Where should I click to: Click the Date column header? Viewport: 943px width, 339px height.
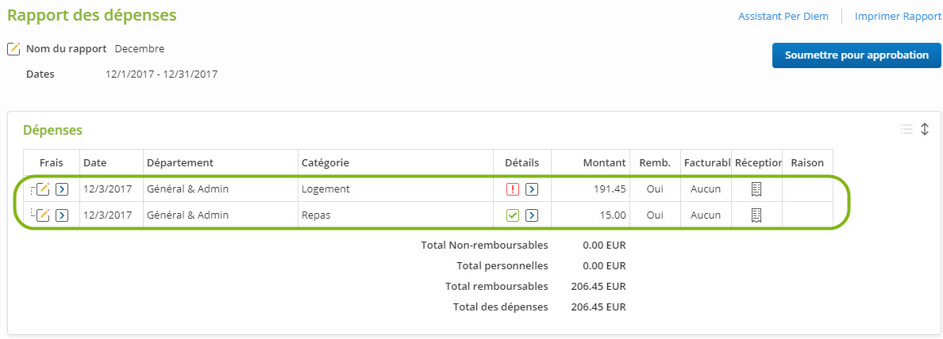pos(95,163)
